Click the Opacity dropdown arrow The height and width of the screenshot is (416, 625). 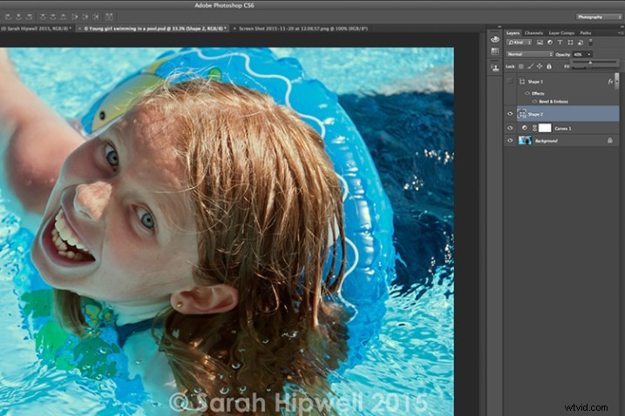click(x=589, y=54)
